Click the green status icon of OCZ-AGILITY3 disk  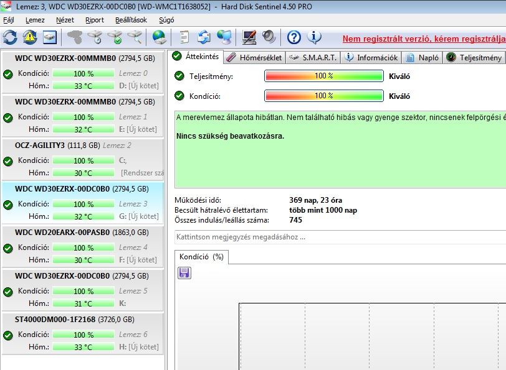pos(7,161)
